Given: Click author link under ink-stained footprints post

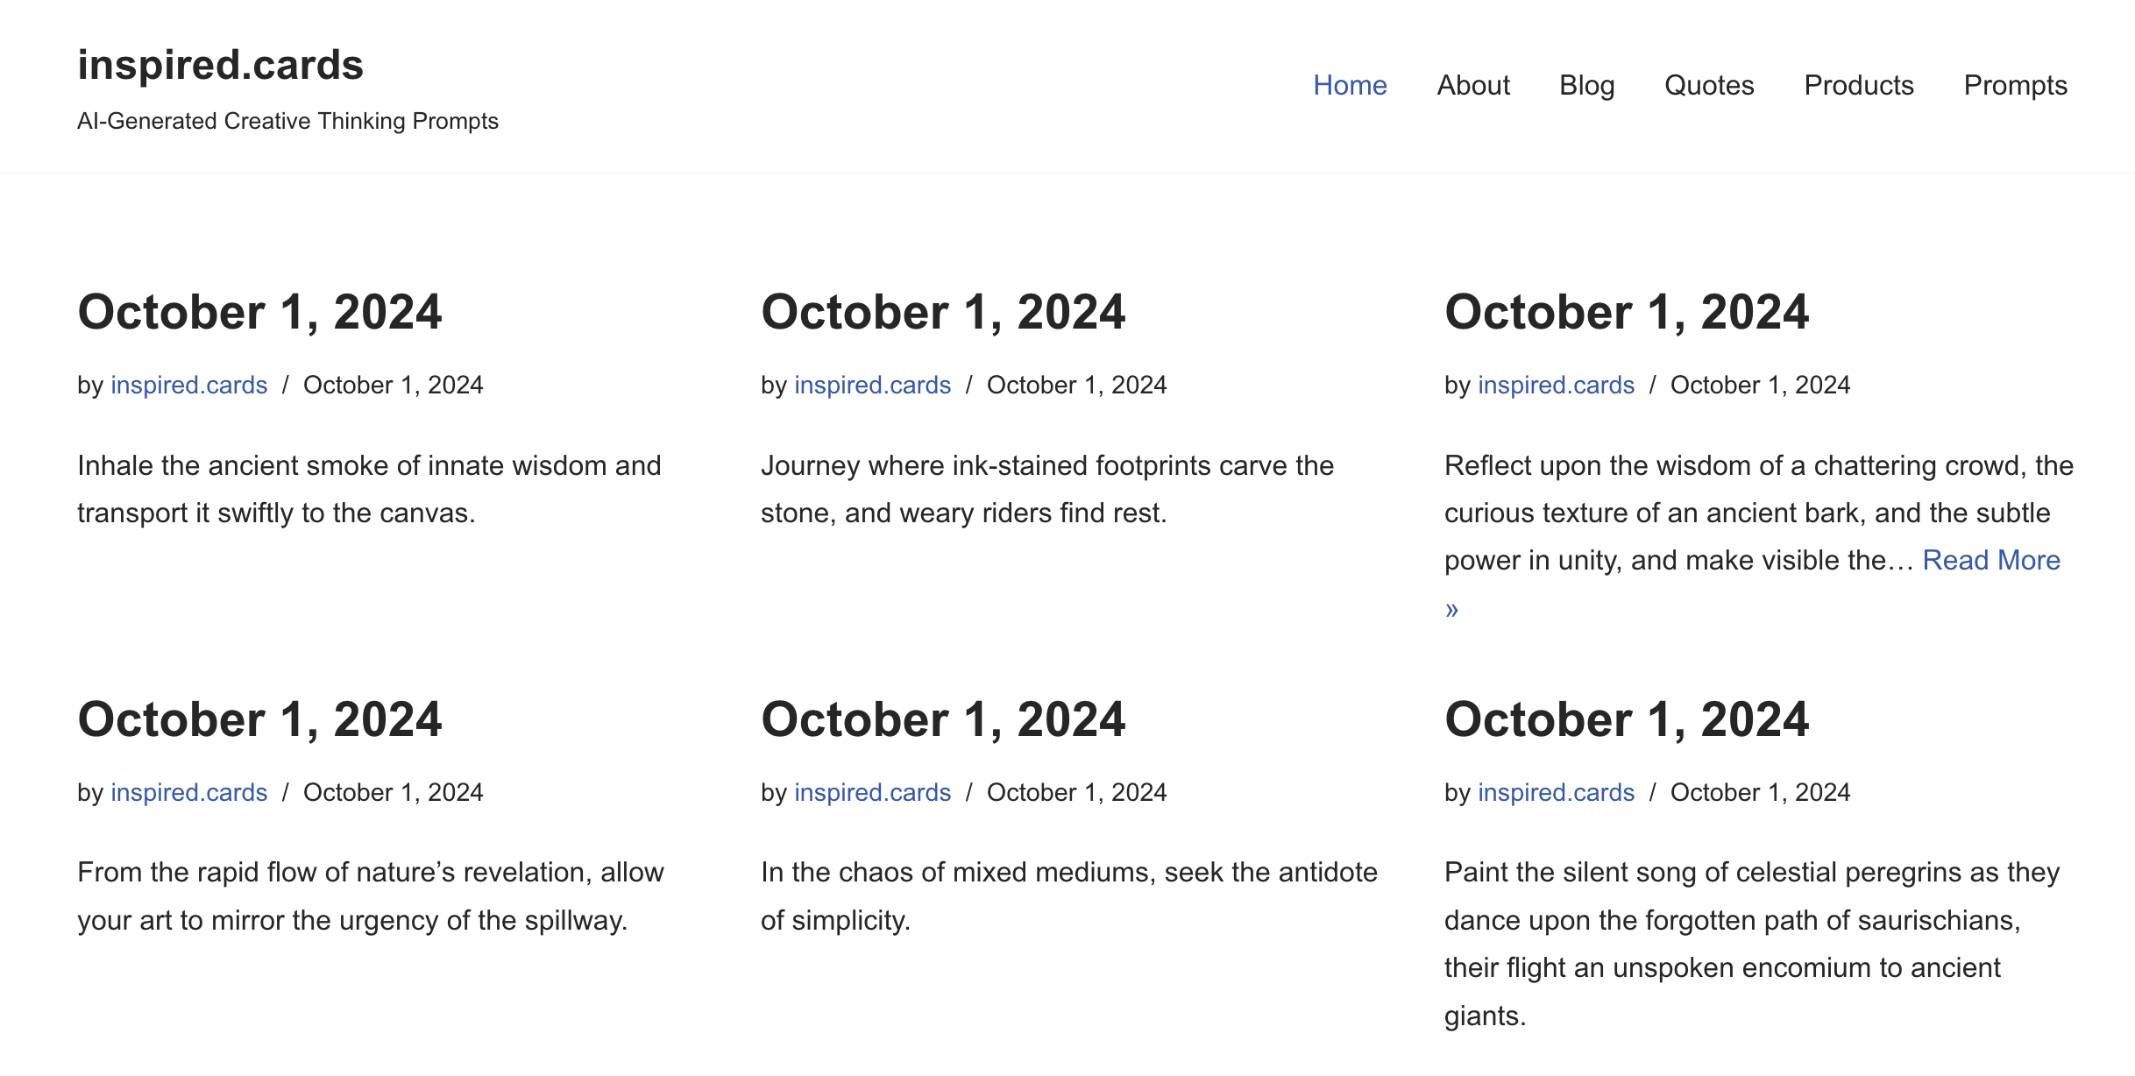Looking at the screenshot, I should (873, 386).
